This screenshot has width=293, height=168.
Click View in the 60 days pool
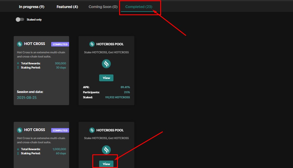106,164
